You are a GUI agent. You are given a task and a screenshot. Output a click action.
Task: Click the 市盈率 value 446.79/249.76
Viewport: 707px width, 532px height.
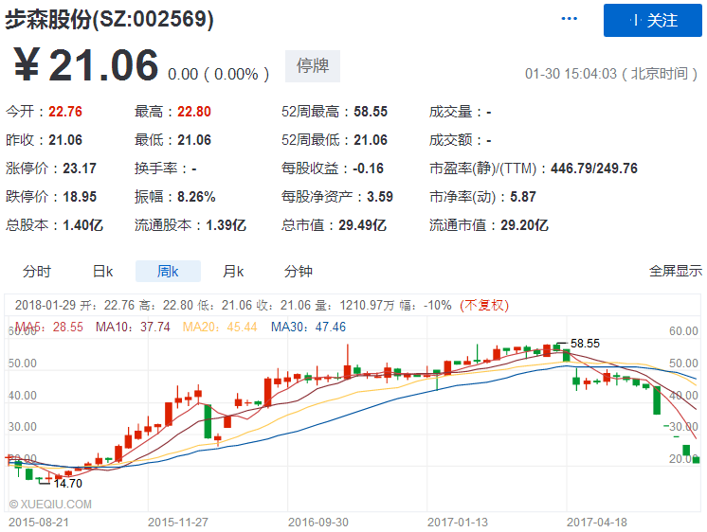click(594, 168)
